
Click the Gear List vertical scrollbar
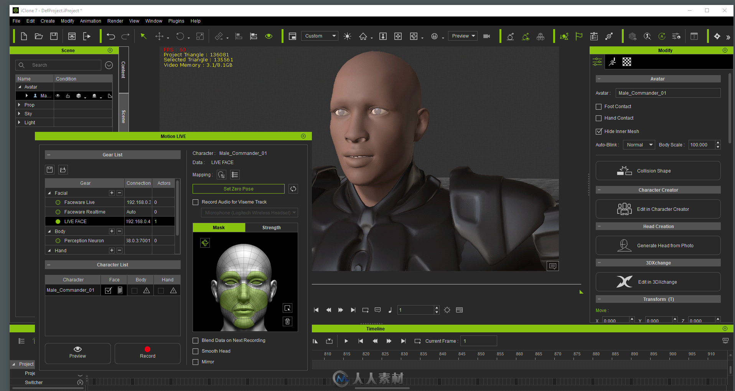[x=178, y=208]
